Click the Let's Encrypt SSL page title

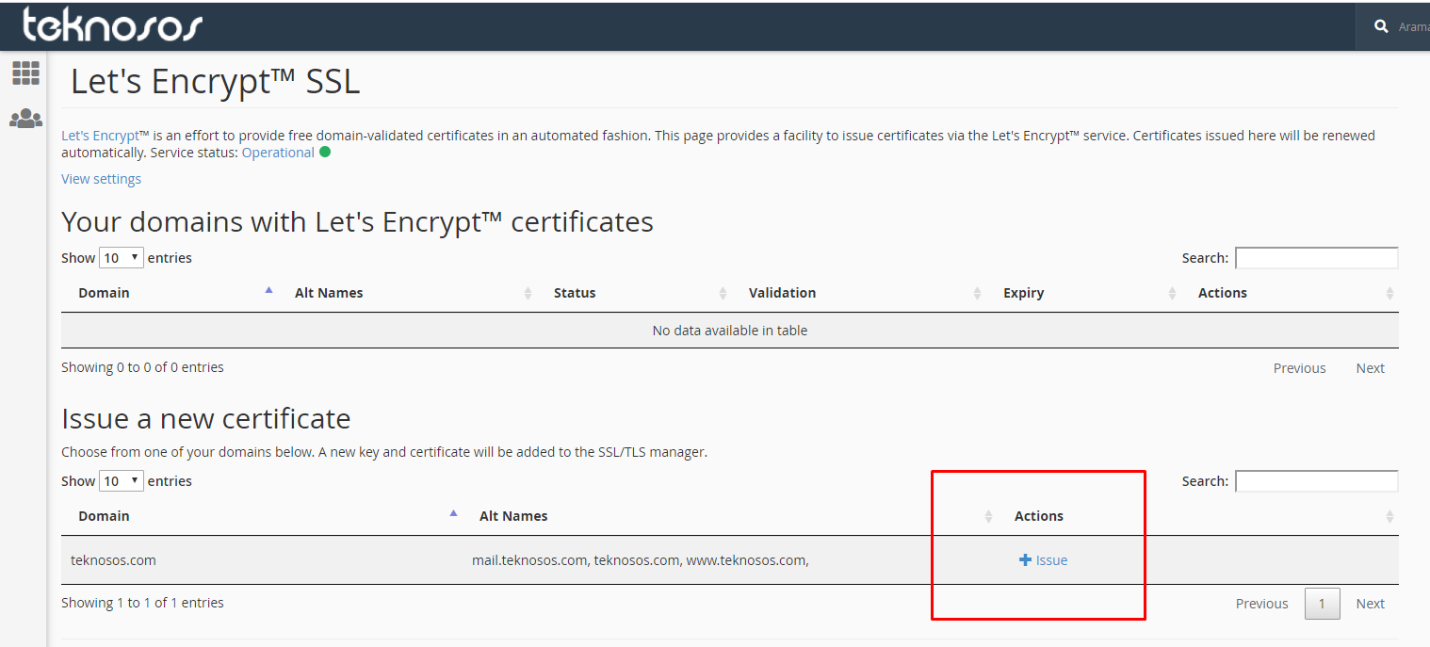coord(215,82)
